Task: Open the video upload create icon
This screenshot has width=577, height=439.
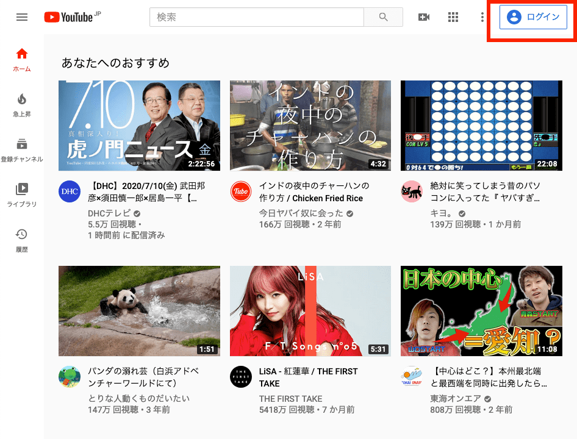Action: (x=424, y=16)
